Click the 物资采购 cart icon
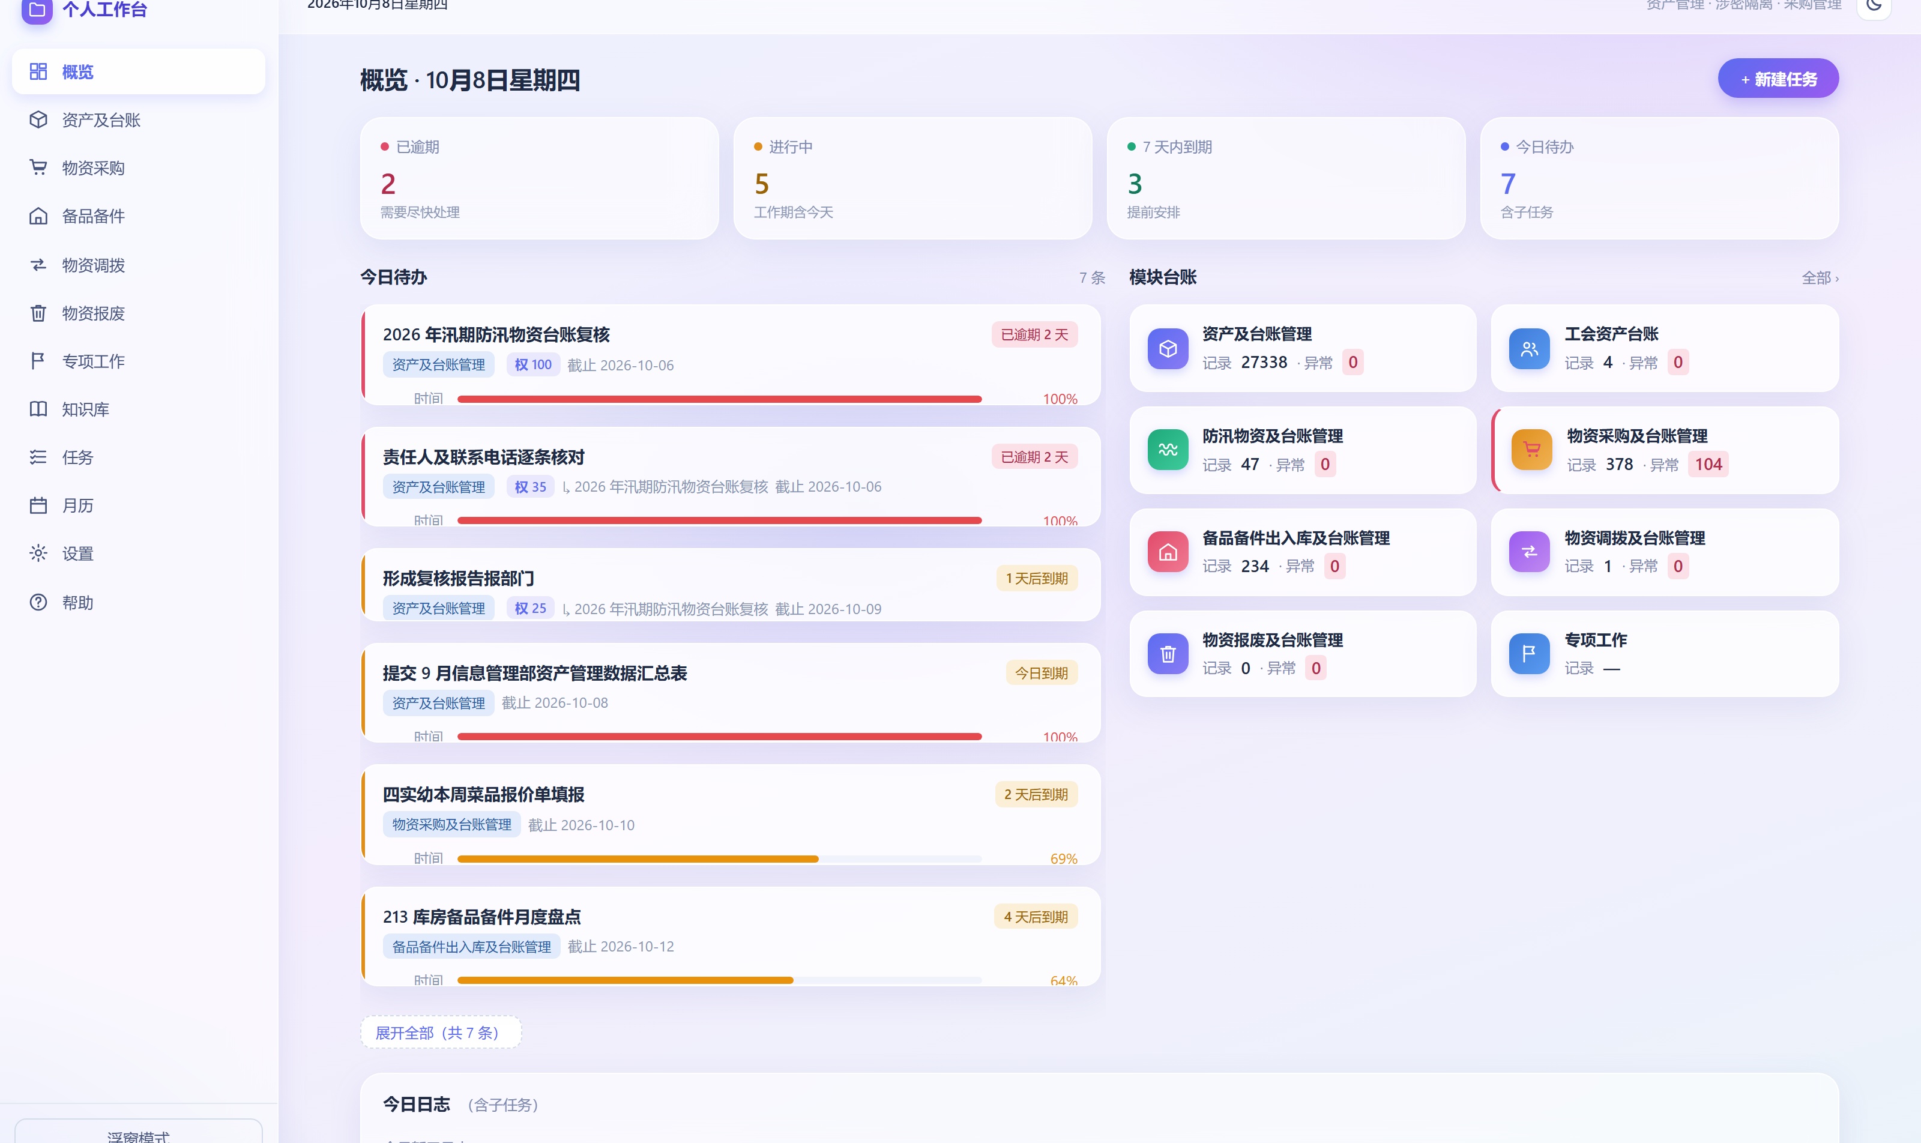This screenshot has width=1921, height=1143. coord(38,167)
